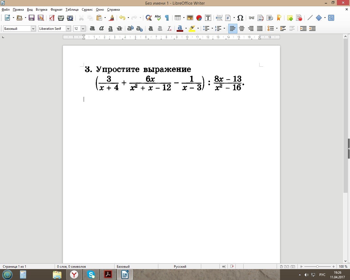Click the Insert Comment sticky note icon
This screenshot has height=280, width=350.
[290, 18]
